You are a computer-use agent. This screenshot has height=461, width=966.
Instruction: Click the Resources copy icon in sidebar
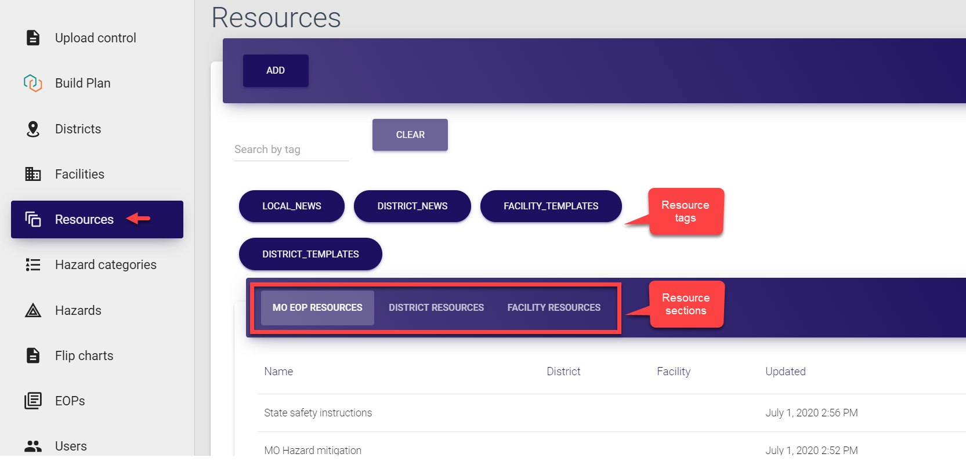(x=33, y=219)
